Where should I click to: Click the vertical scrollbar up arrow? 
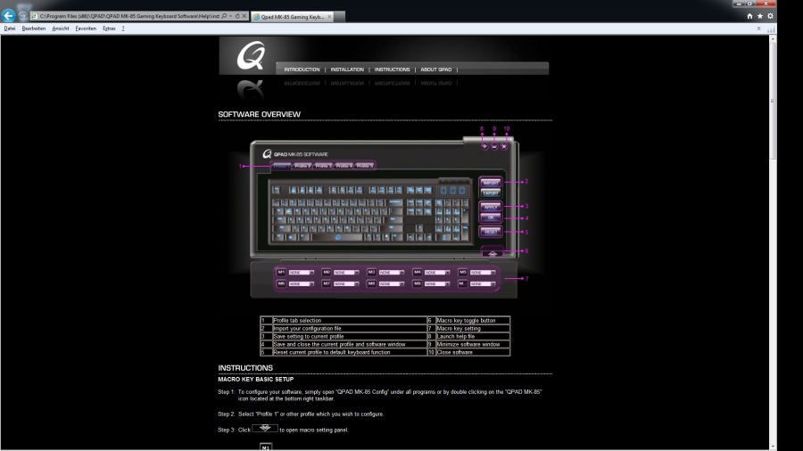point(773,39)
